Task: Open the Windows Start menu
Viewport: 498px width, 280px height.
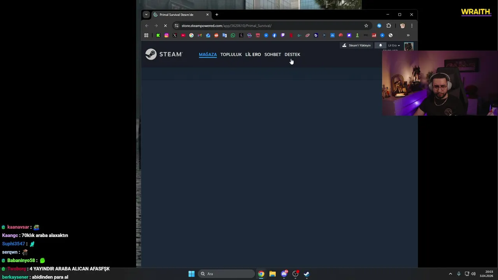Action: (x=191, y=274)
